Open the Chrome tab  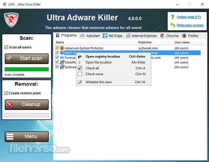(170, 36)
